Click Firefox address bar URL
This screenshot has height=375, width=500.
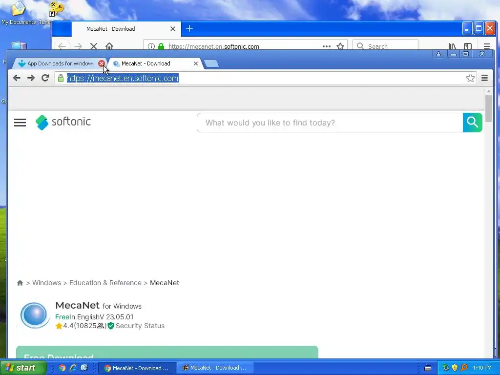point(214,46)
